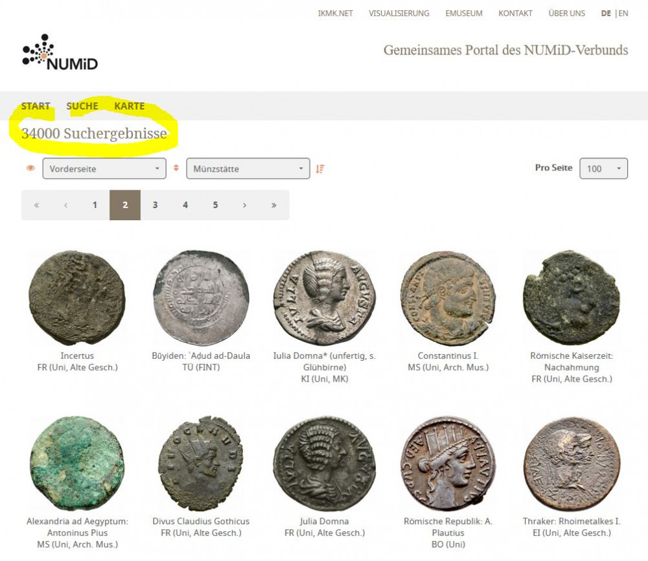Go to previous results page
Screen dimensions: 648x561
(x=65, y=205)
